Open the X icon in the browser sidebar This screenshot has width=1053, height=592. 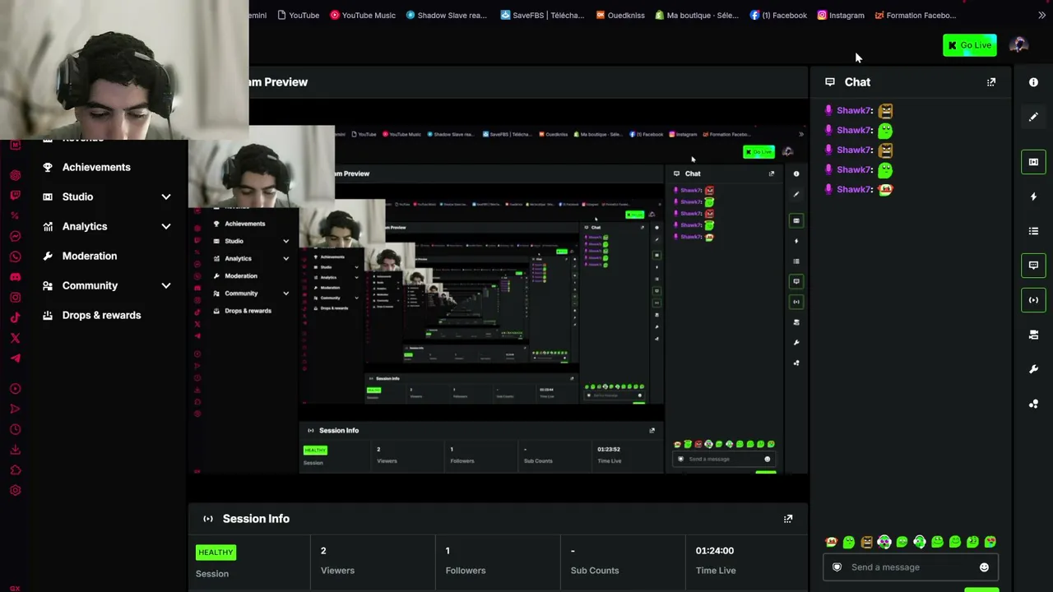(x=15, y=338)
